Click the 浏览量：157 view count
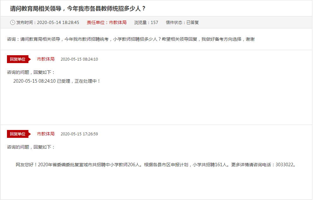The width and height of the screenshot is (314, 200). 146,22
